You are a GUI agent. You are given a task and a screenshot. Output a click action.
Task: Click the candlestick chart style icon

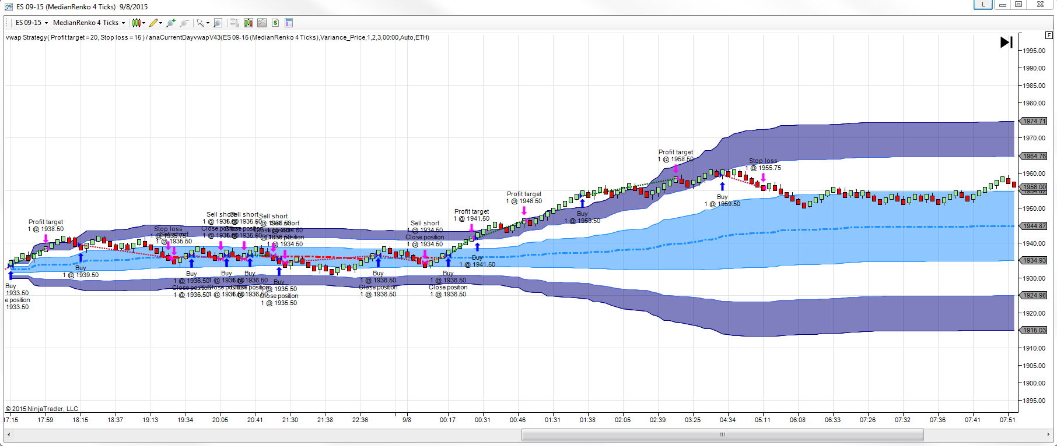[x=136, y=23]
